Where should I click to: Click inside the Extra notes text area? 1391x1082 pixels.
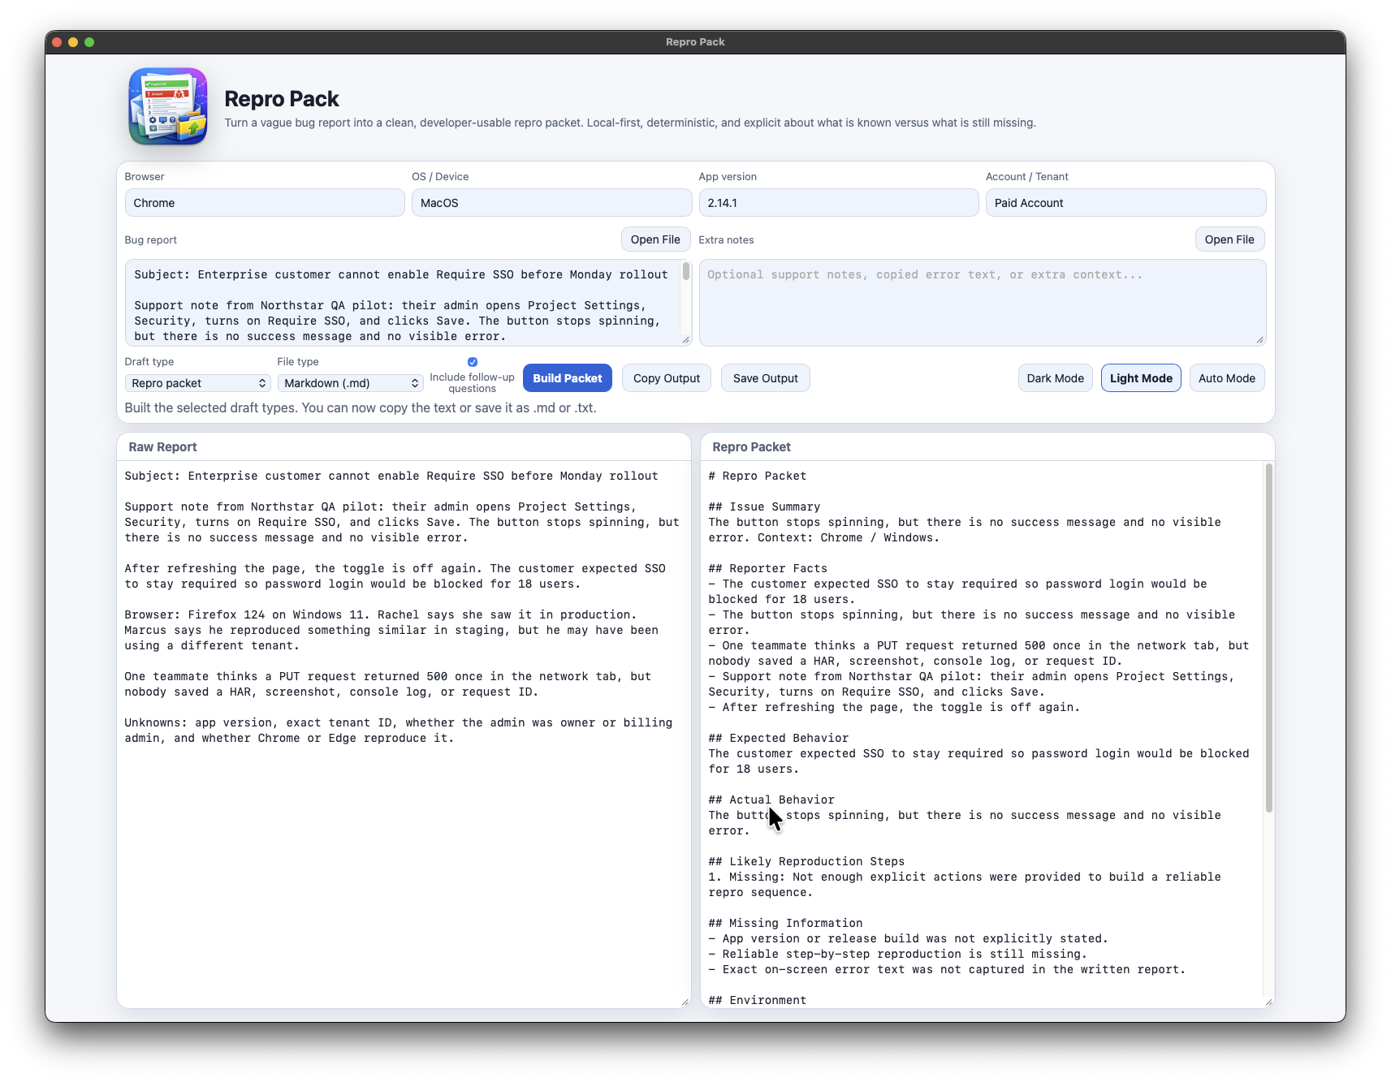pos(983,303)
